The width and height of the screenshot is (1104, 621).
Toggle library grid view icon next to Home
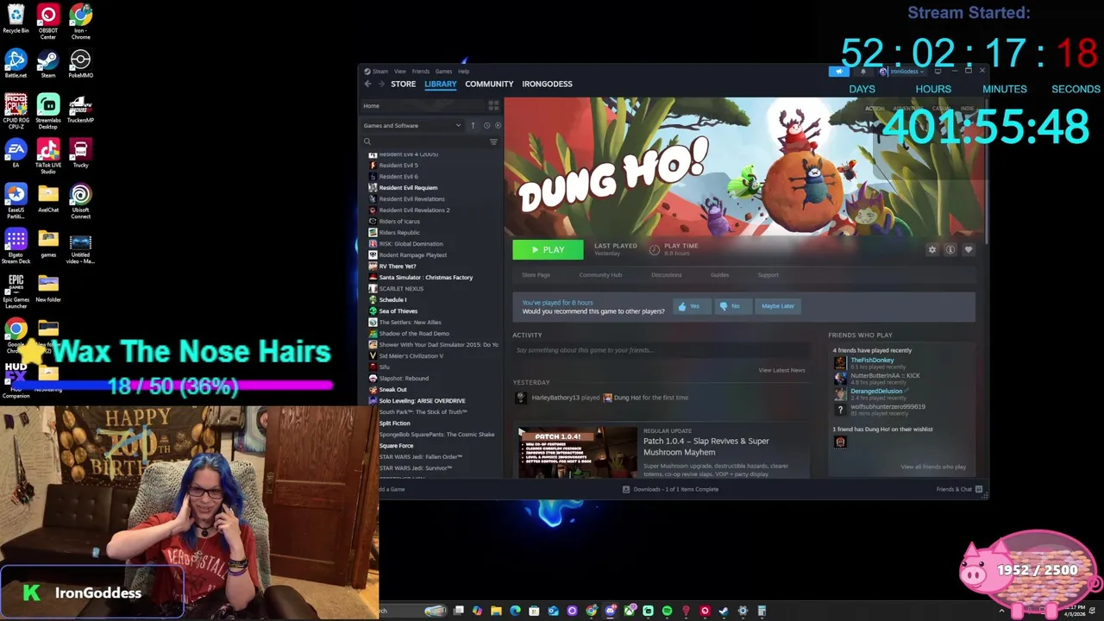493,105
